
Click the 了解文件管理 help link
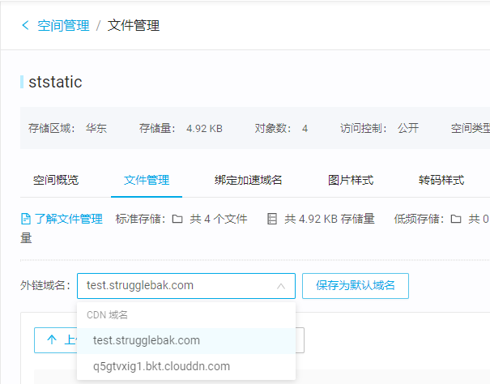pos(68,219)
